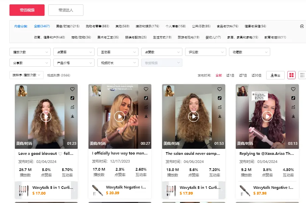The width and height of the screenshot is (306, 203).
Task: Filter by 服装与配饰(25) category
Action: pos(136,37)
